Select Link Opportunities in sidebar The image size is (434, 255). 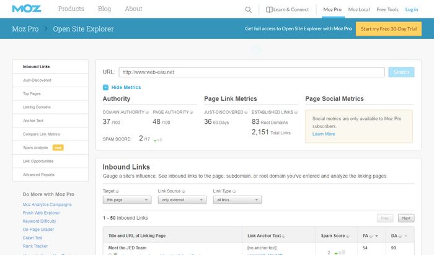point(50,162)
